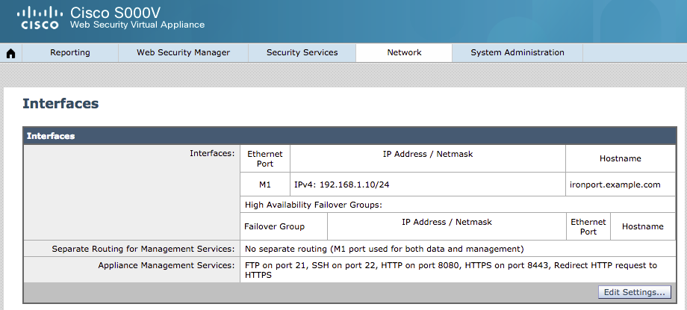Image resolution: width=687 pixels, height=310 pixels.
Task: Click the Interfaces page heading
Action: [60, 104]
